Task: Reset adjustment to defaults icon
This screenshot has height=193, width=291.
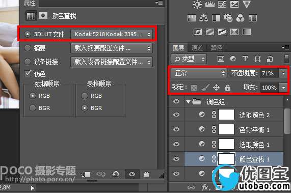Action: pos(116,174)
